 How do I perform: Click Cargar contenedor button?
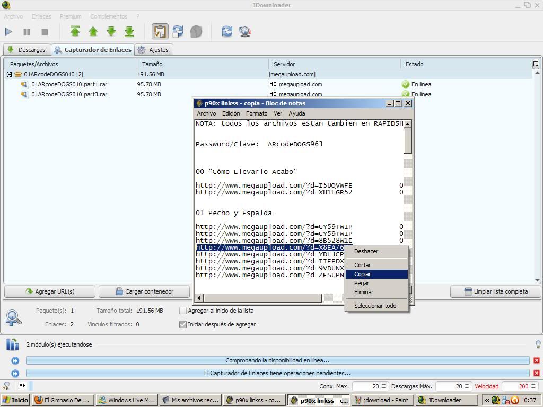pos(144,291)
